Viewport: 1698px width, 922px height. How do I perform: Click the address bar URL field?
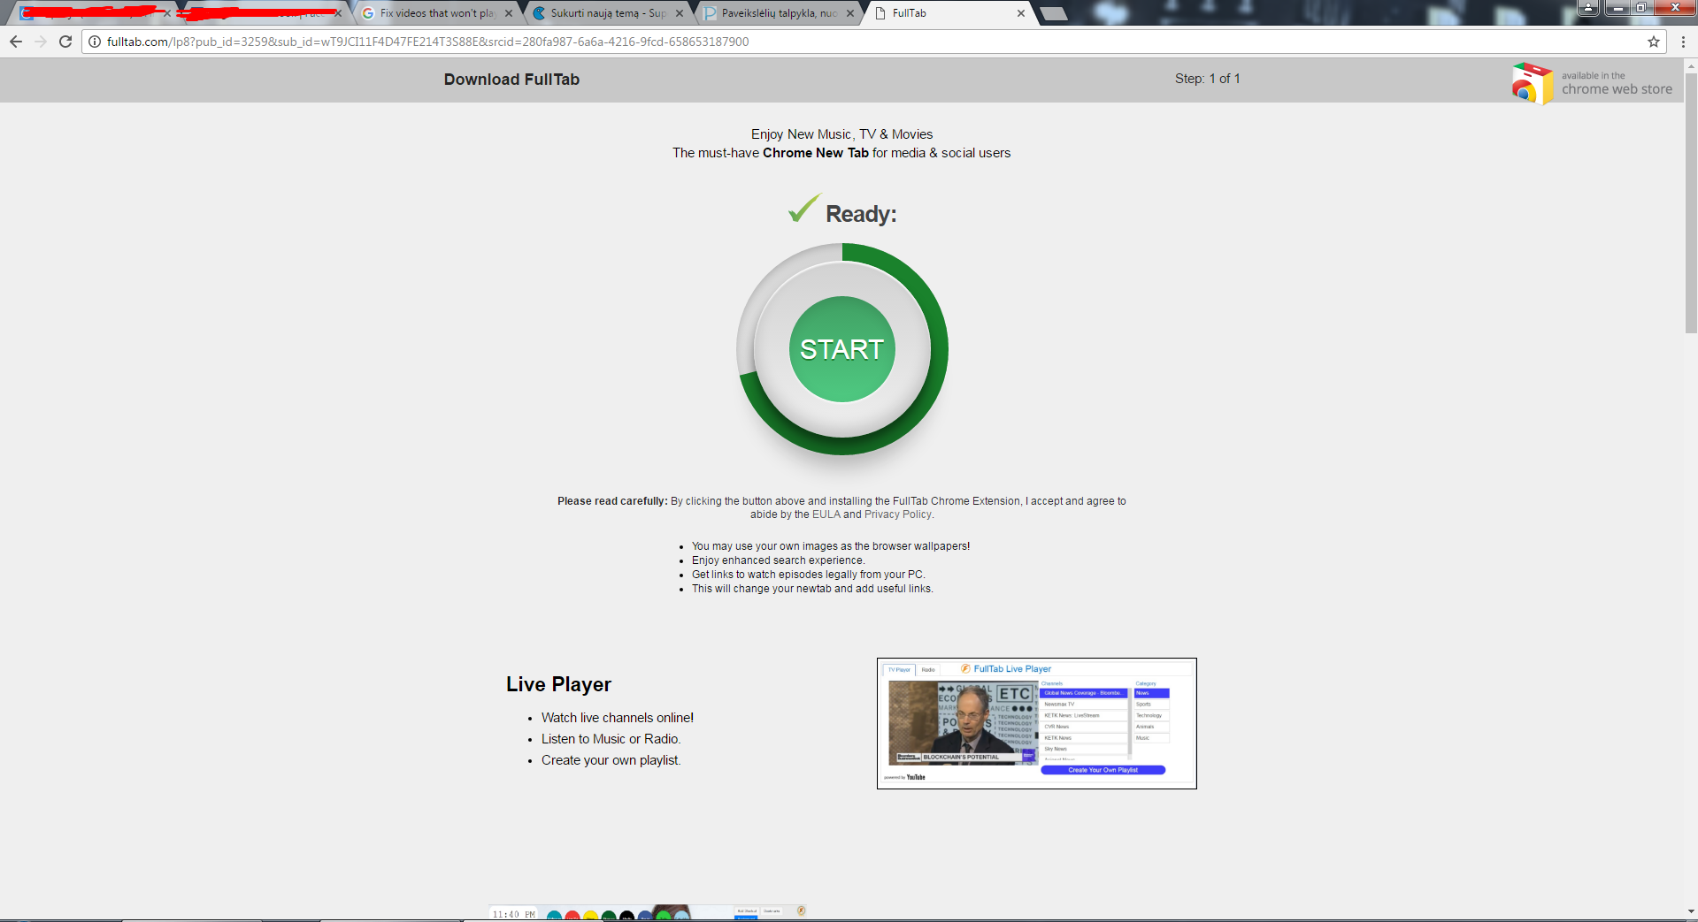click(x=867, y=42)
